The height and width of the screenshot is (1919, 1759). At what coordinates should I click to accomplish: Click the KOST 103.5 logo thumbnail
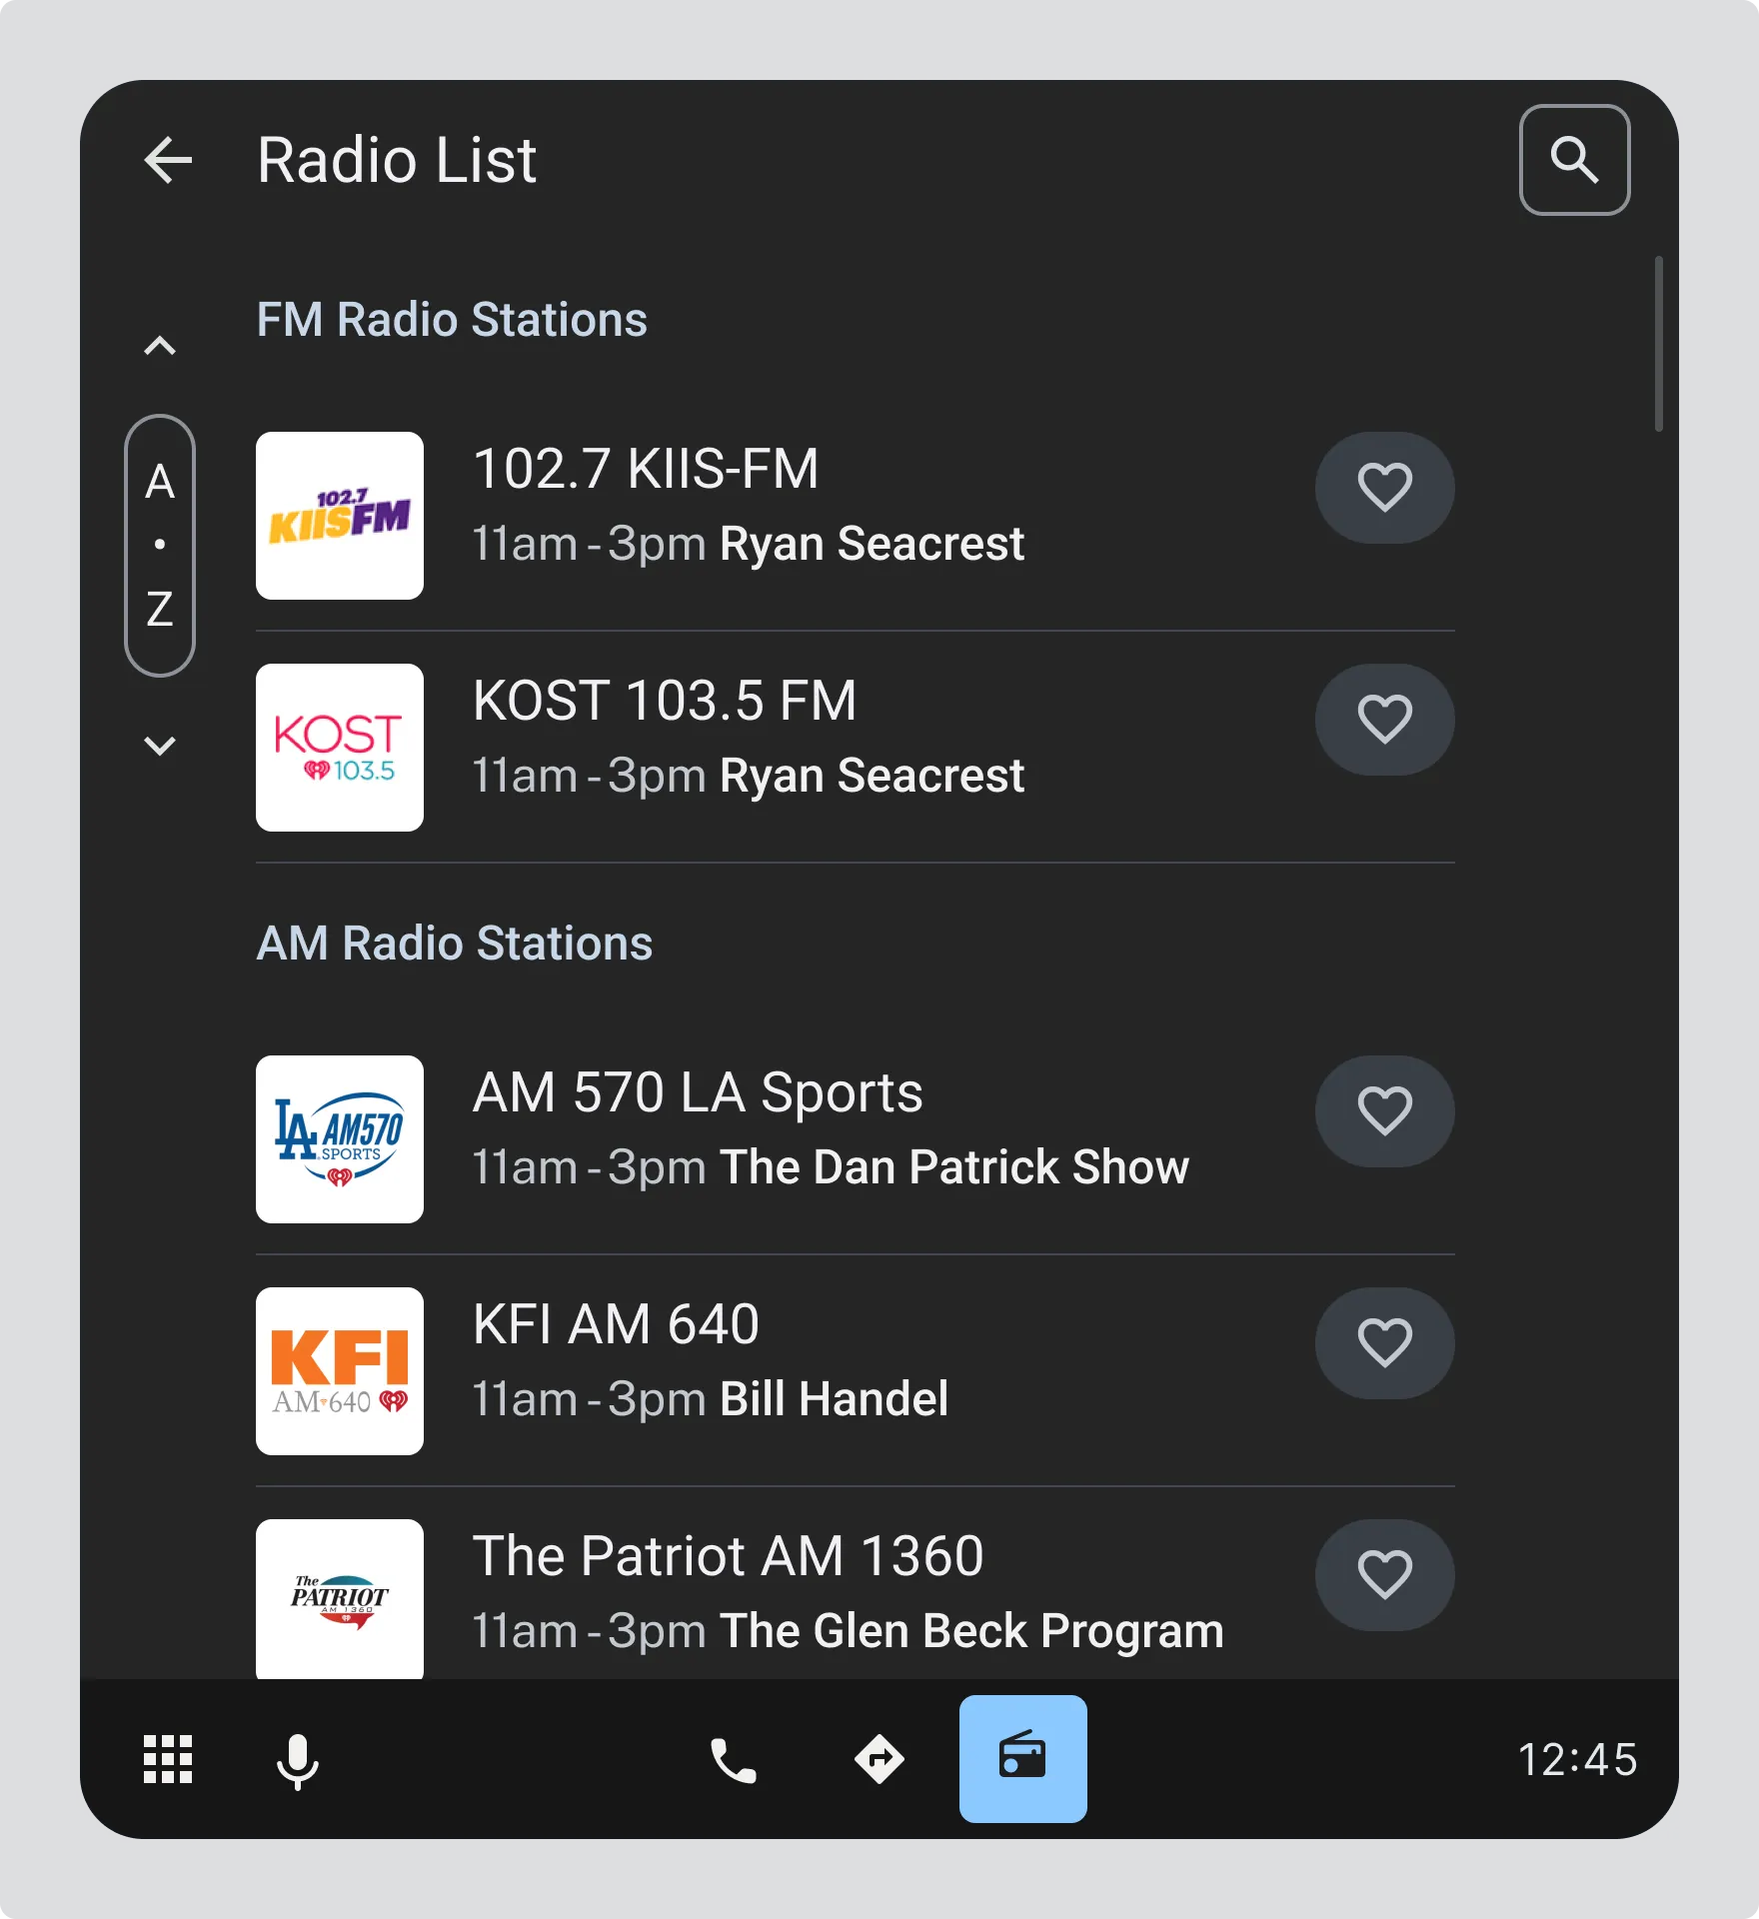[340, 748]
